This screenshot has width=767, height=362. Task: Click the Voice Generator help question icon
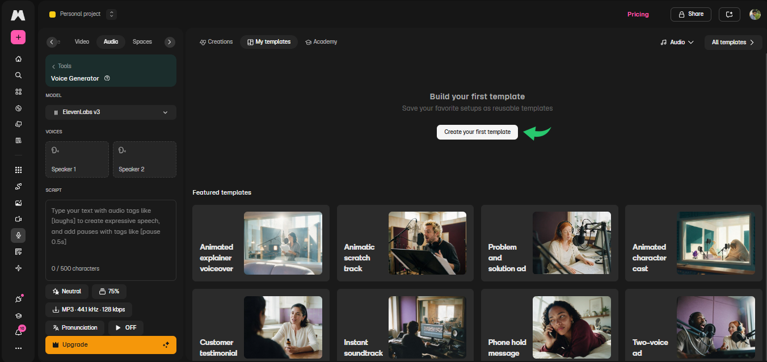[107, 78]
